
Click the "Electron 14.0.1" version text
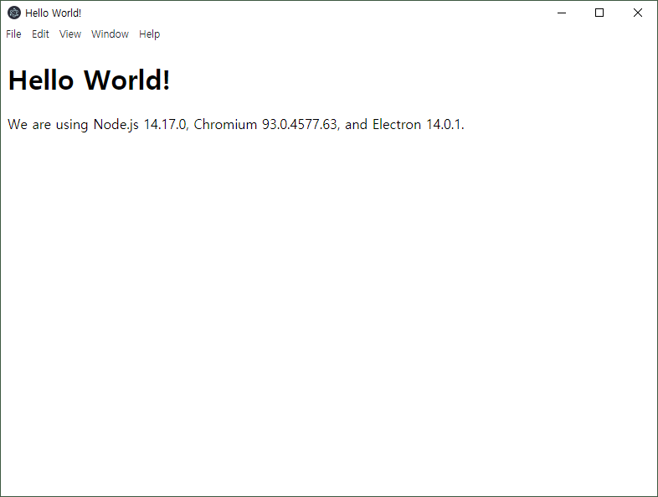[x=417, y=124]
